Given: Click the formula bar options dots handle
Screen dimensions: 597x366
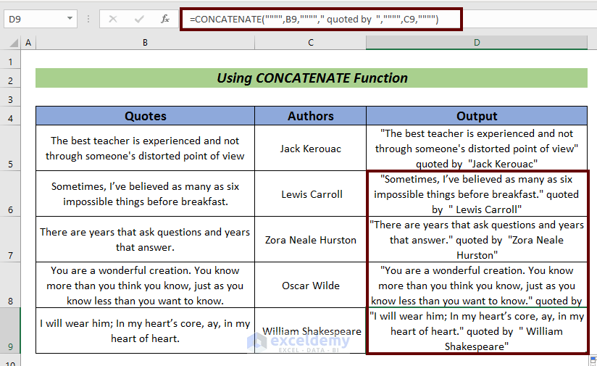Looking at the screenshot, I should coord(88,19).
